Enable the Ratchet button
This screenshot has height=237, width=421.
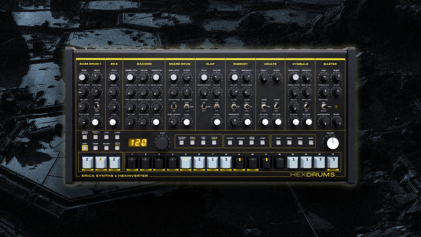click(x=241, y=143)
